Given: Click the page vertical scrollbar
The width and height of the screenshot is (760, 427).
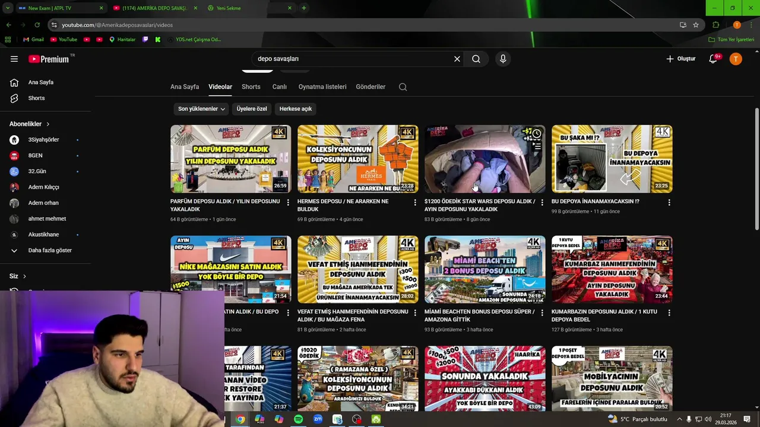Looking at the screenshot, I should pos(756,170).
